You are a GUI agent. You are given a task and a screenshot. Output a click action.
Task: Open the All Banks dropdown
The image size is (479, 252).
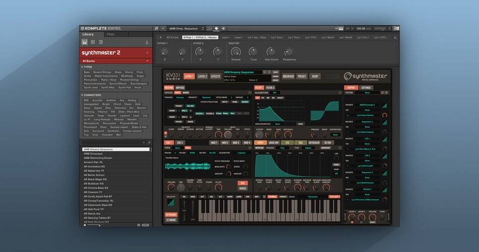click(116, 61)
